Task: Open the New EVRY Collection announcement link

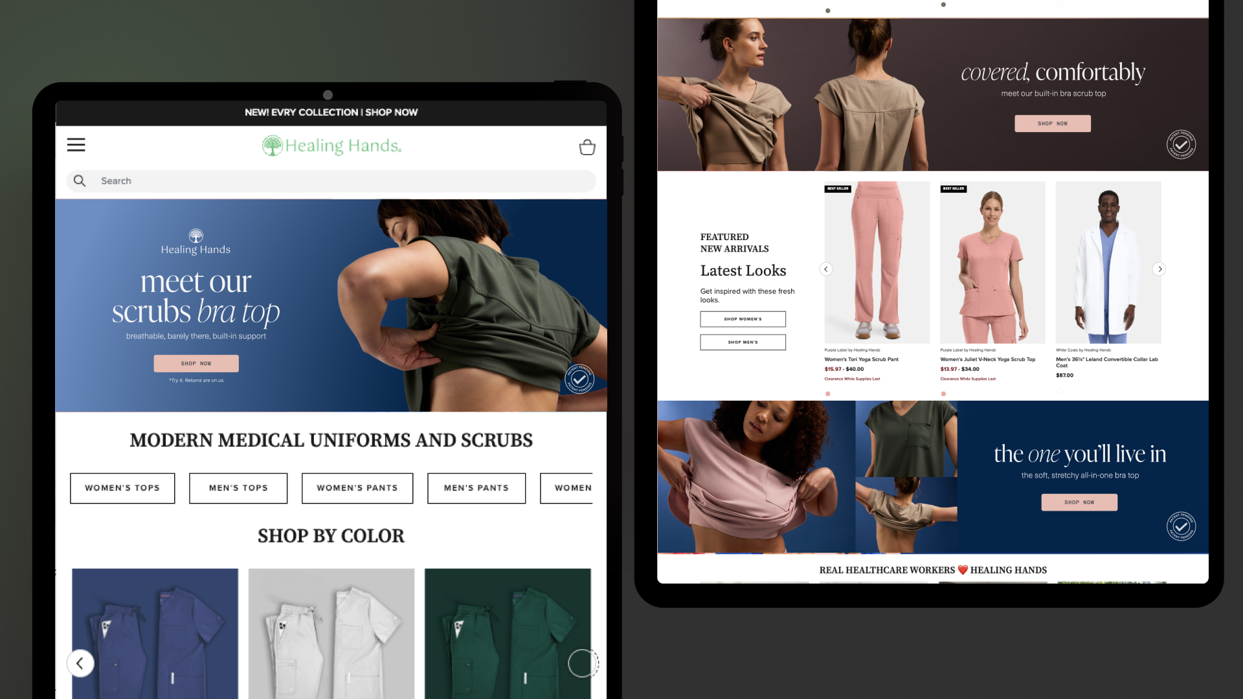Action: click(331, 113)
